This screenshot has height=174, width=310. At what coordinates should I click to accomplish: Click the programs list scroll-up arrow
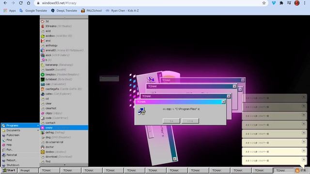[x=64, y=17]
